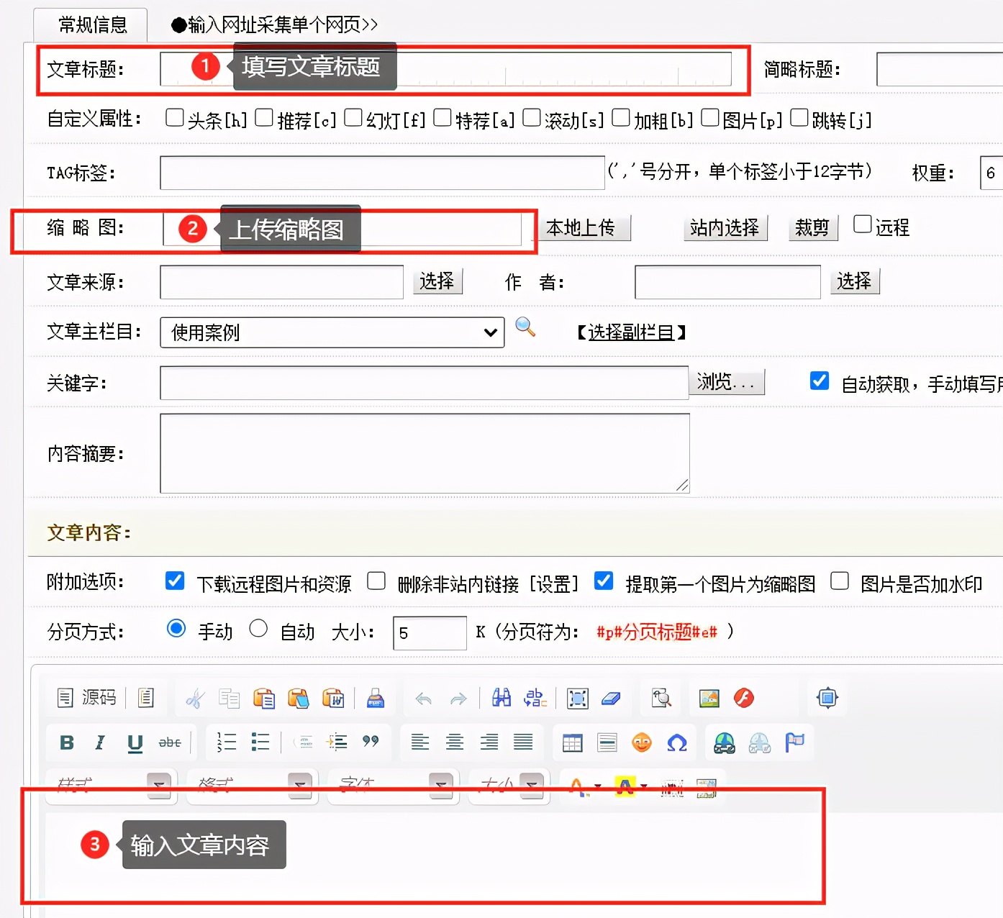This screenshot has height=918, width=1003.
Task: Insert a table in the editor
Action: point(572,742)
